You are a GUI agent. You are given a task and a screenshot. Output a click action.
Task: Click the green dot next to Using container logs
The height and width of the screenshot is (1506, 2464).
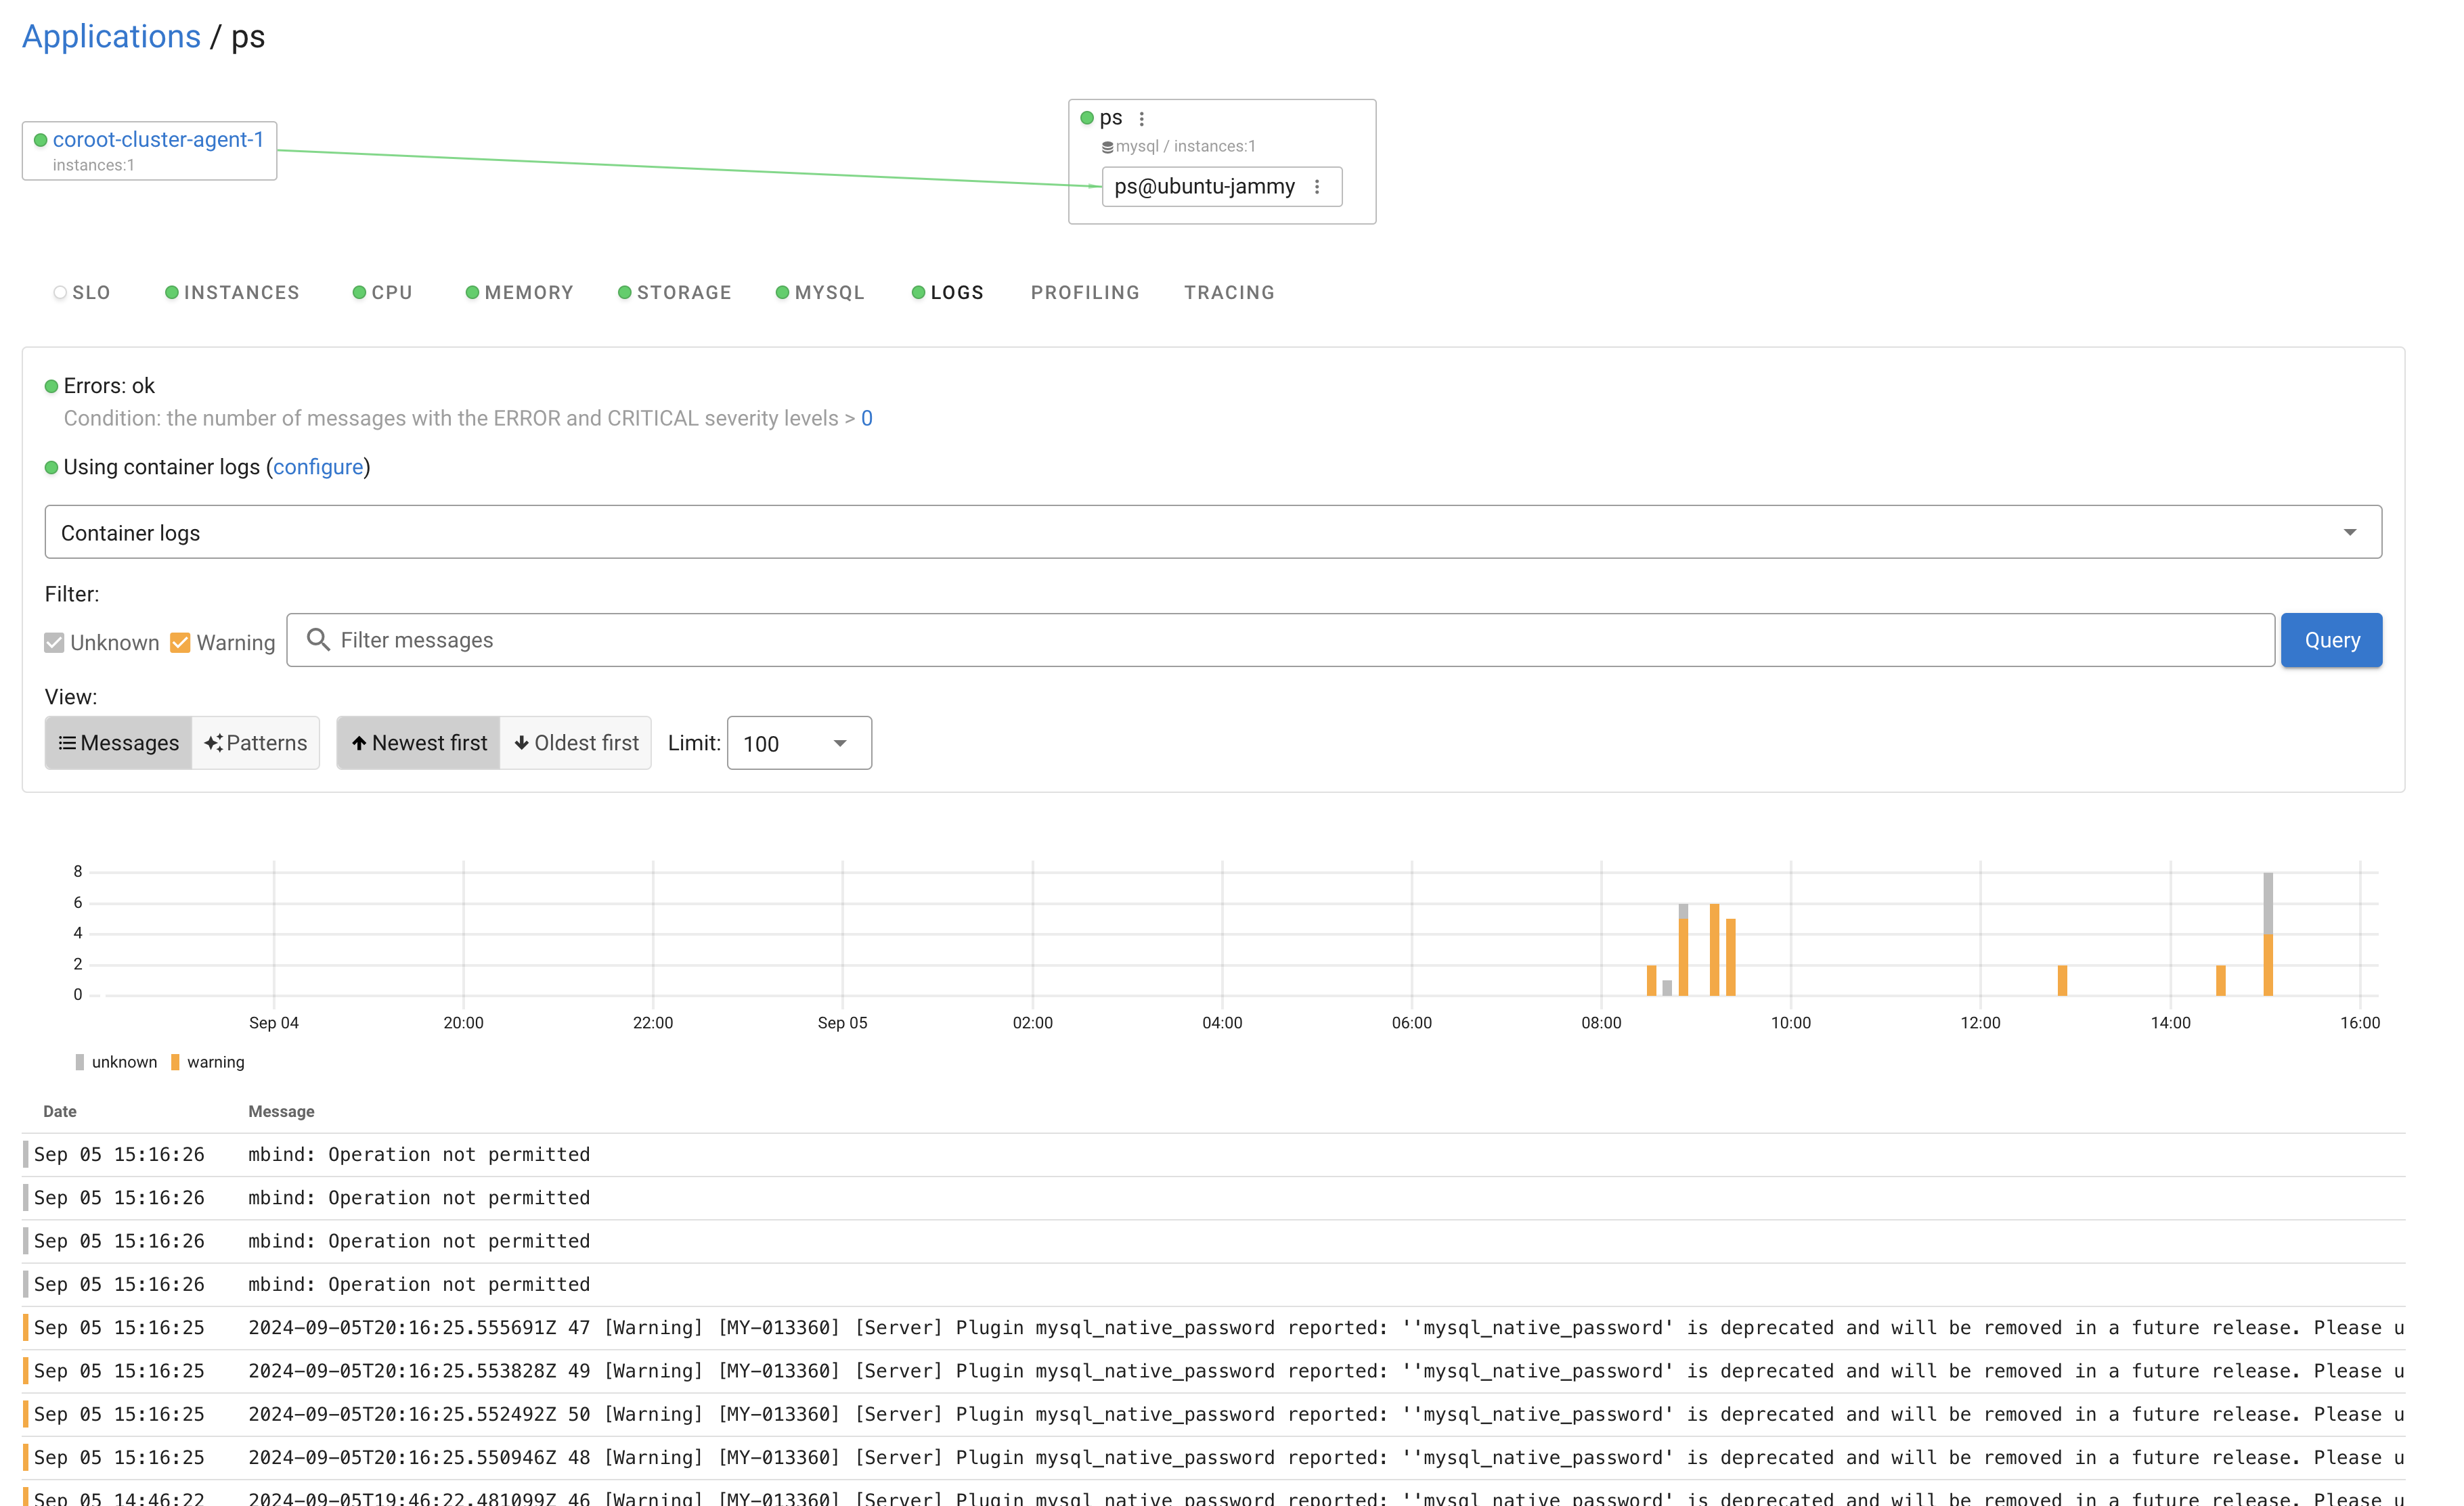point(51,467)
